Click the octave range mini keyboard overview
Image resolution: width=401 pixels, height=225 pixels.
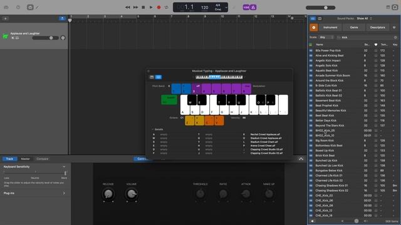(x=219, y=77)
